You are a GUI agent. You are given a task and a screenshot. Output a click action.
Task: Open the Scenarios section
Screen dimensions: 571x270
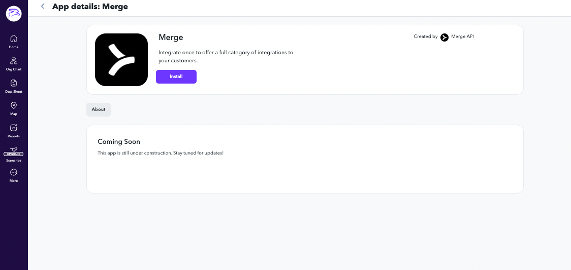point(14,160)
